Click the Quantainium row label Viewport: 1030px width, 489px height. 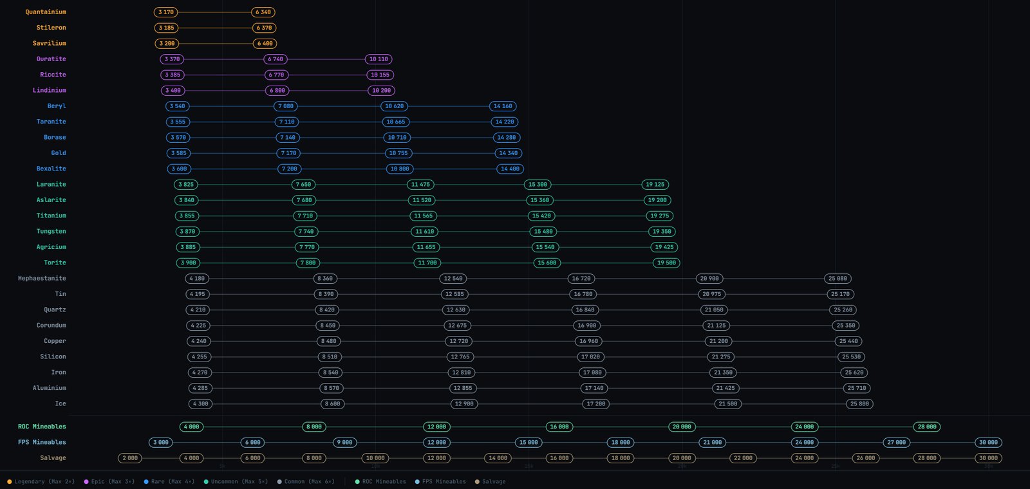46,12
